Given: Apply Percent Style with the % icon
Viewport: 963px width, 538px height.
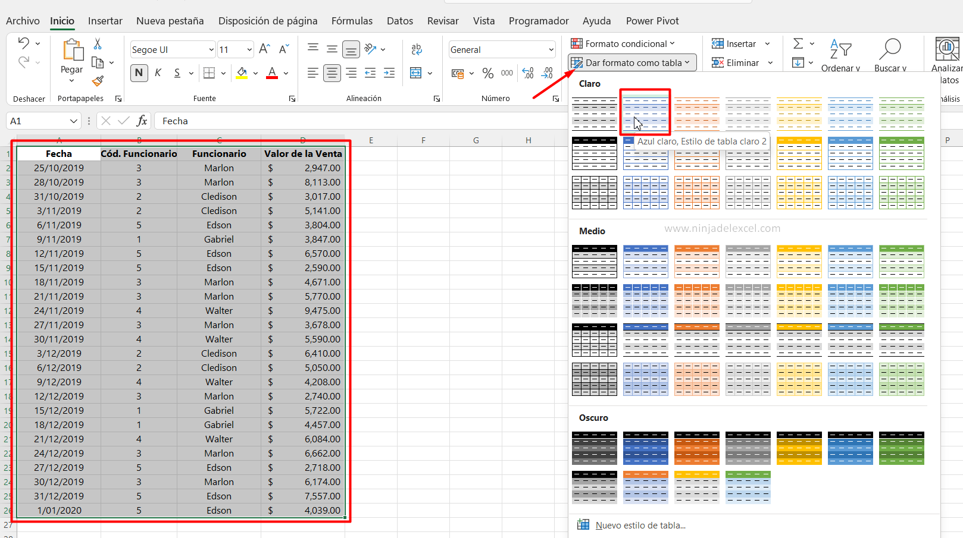Looking at the screenshot, I should [488, 73].
